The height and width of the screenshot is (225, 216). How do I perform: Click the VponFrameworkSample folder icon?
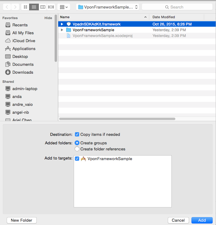(69, 30)
